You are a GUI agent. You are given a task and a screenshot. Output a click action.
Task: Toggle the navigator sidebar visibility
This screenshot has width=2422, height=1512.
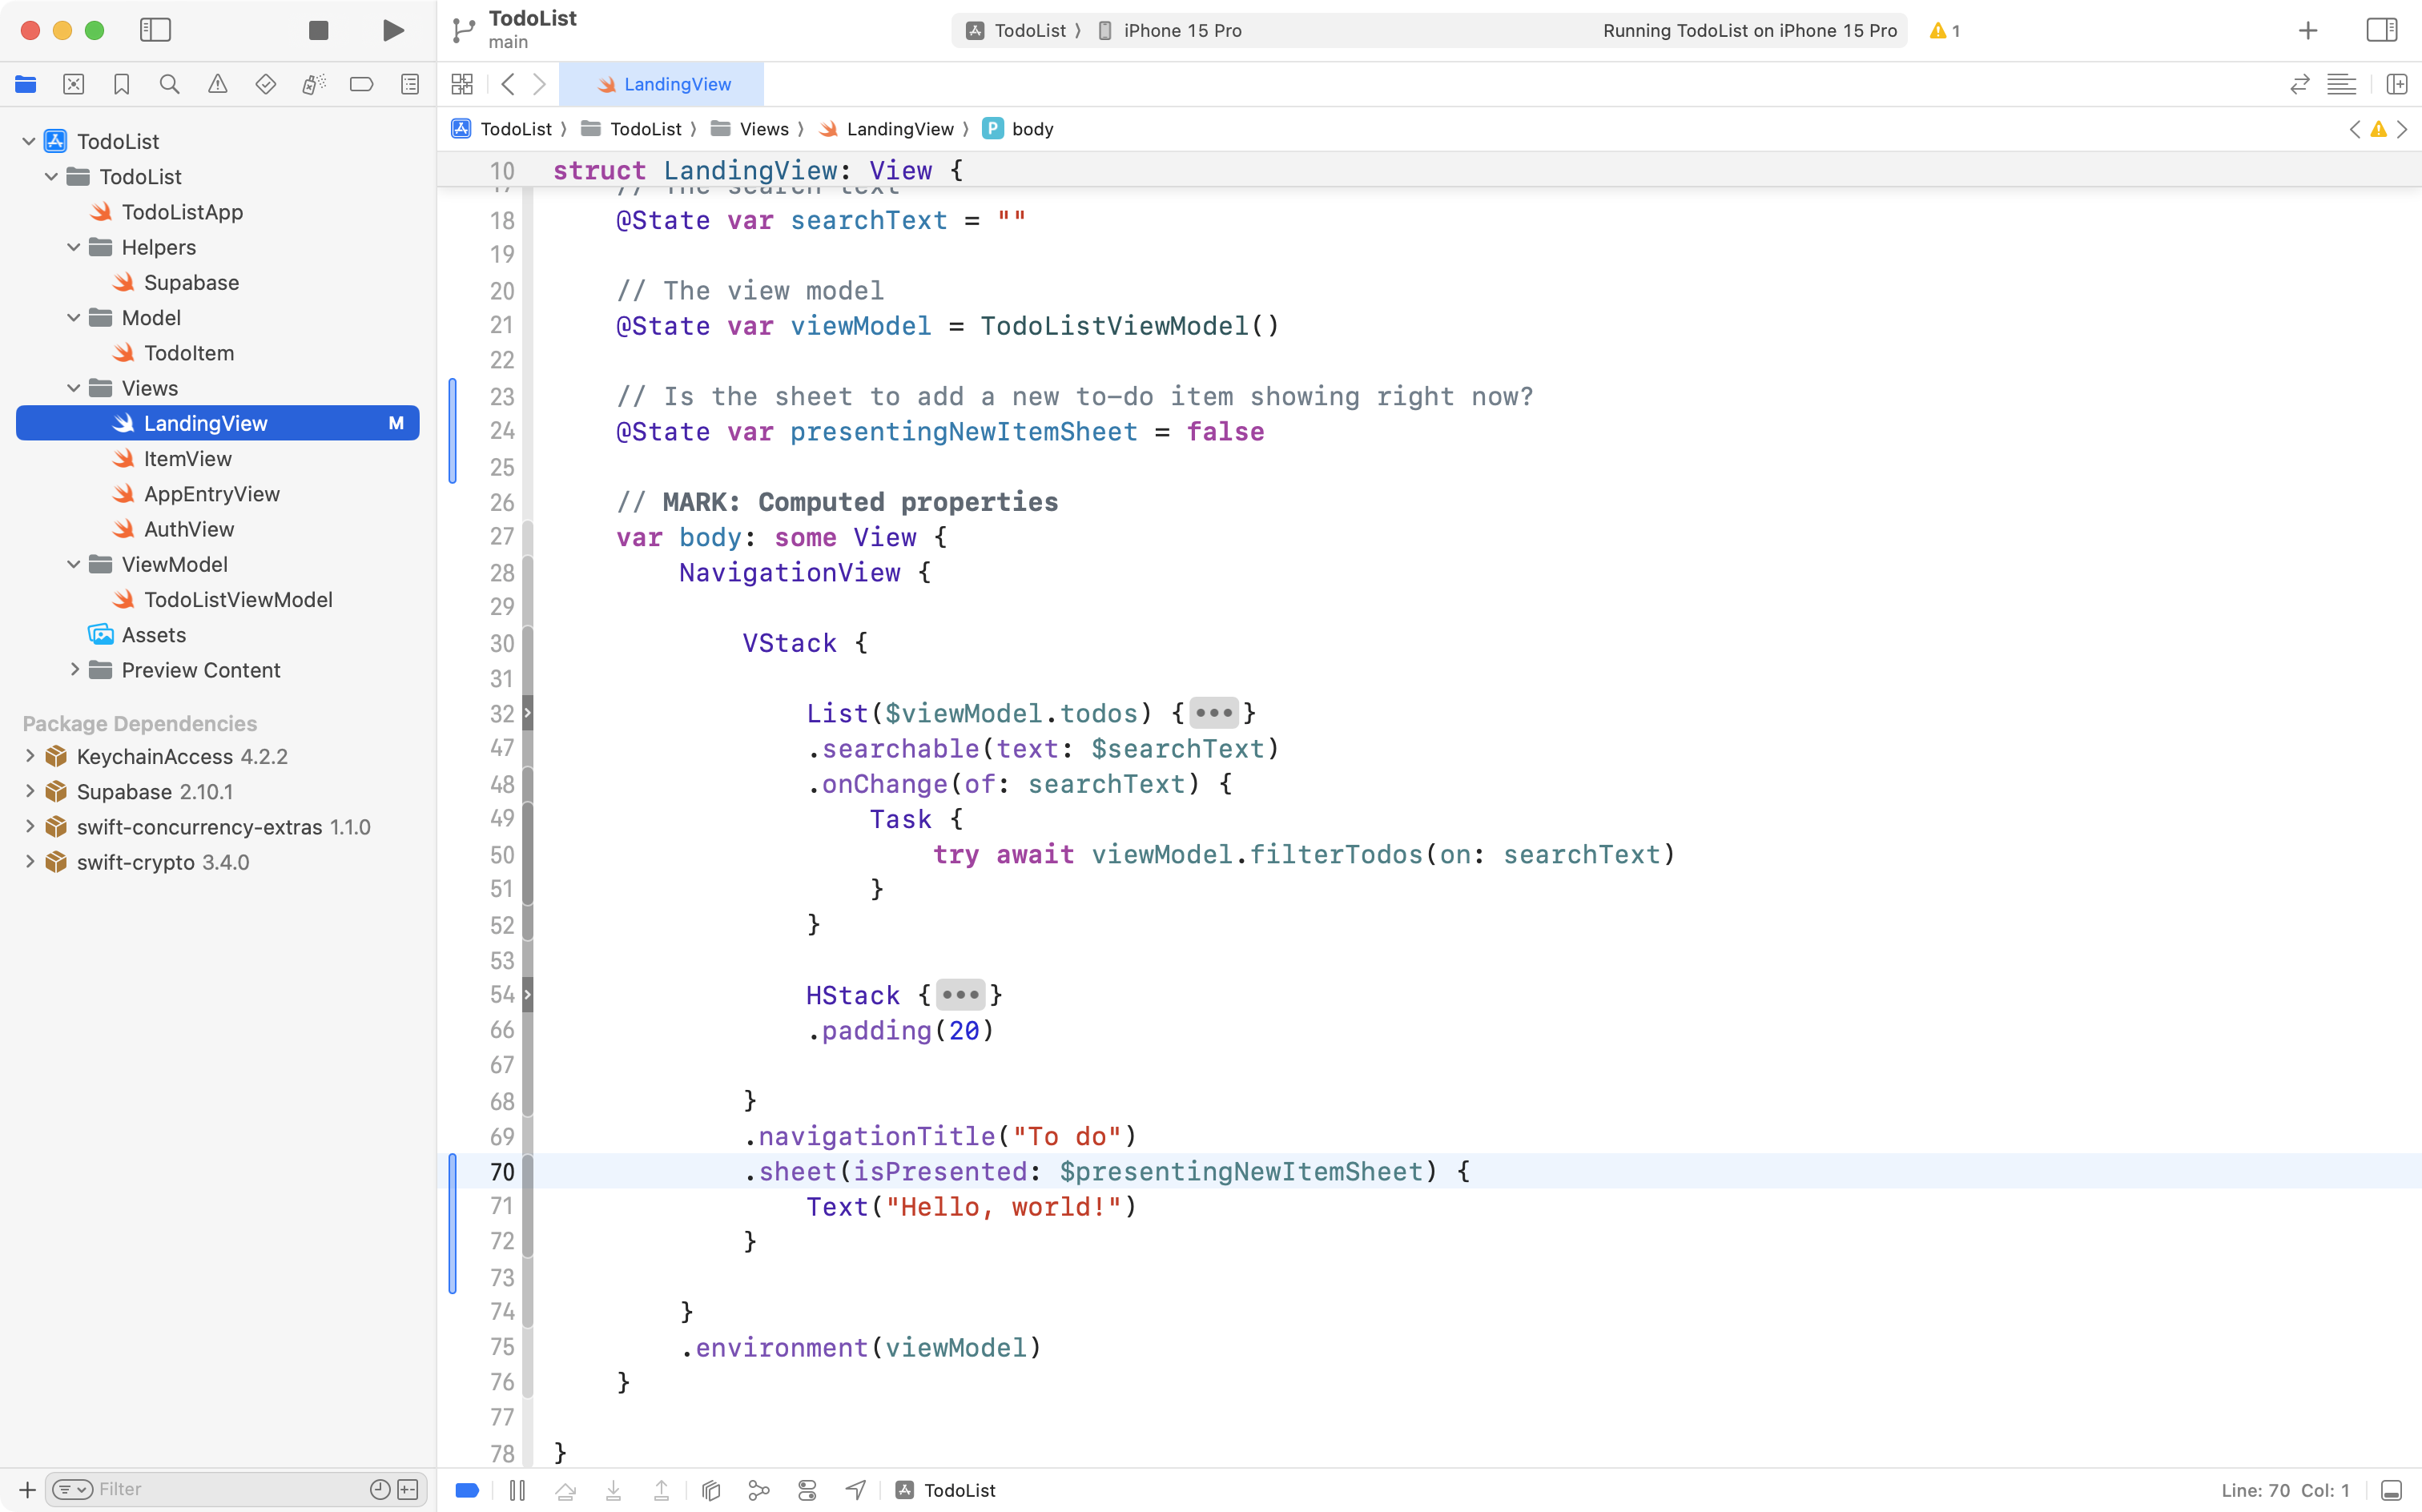pyautogui.click(x=156, y=30)
